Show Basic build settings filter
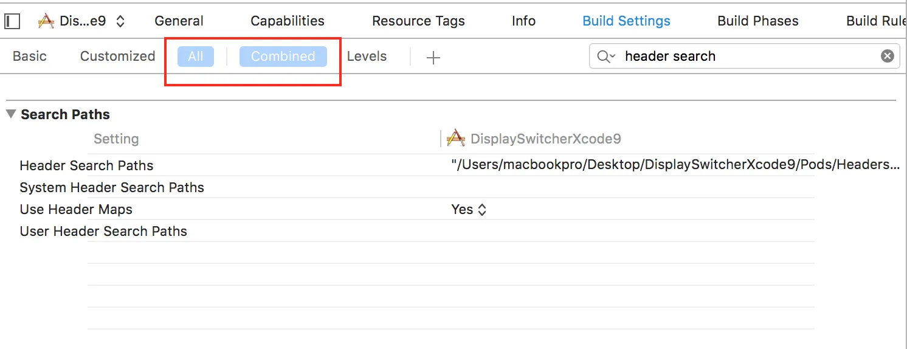The height and width of the screenshot is (349, 907). coord(30,57)
